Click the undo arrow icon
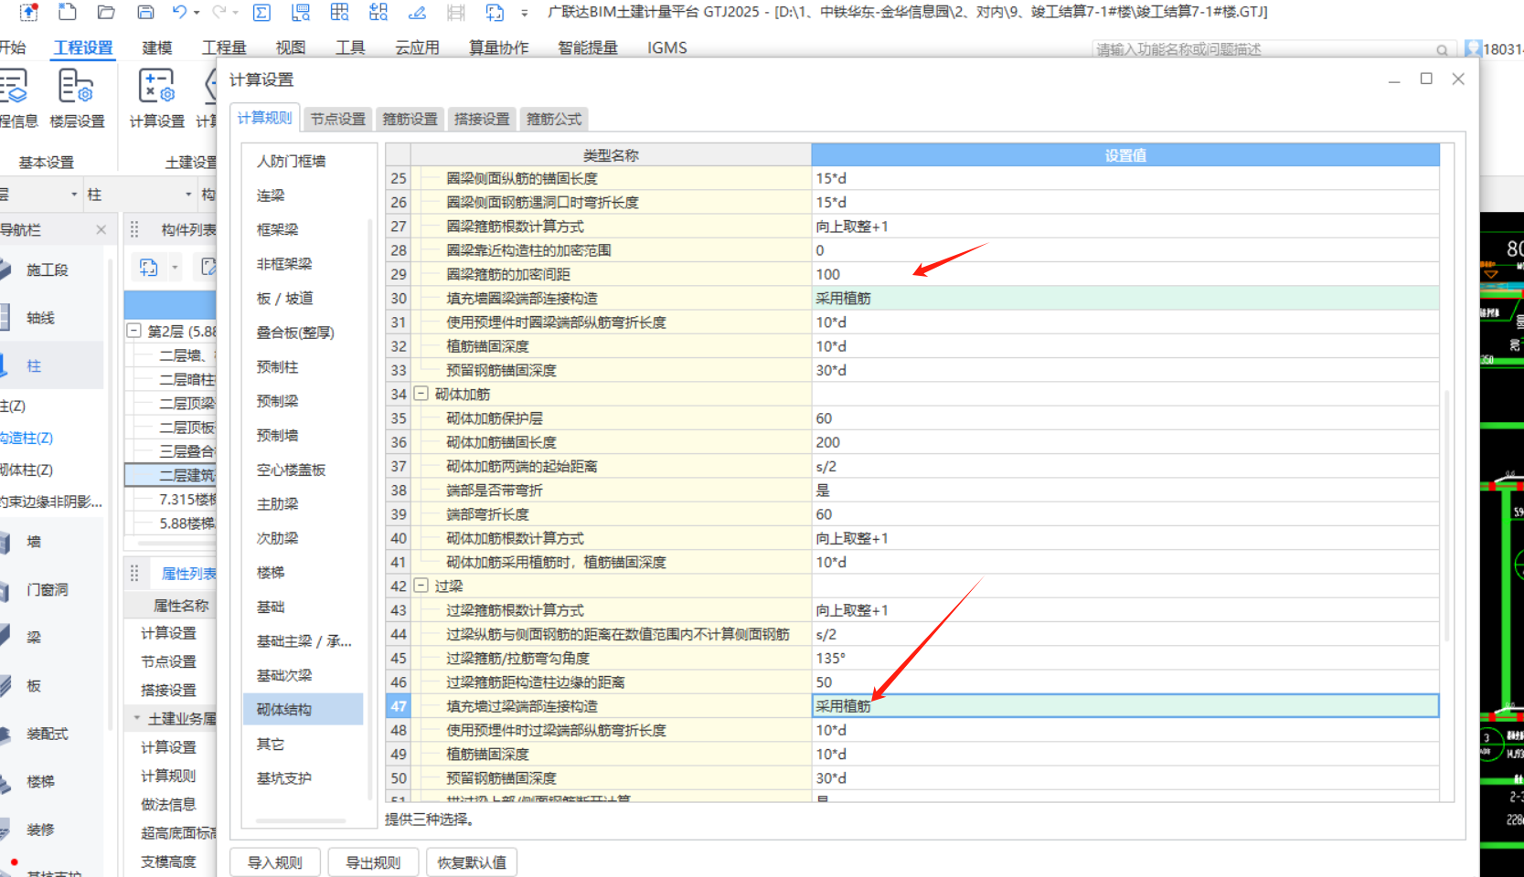1524x877 pixels. pyautogui.click(x=179, y=12)
